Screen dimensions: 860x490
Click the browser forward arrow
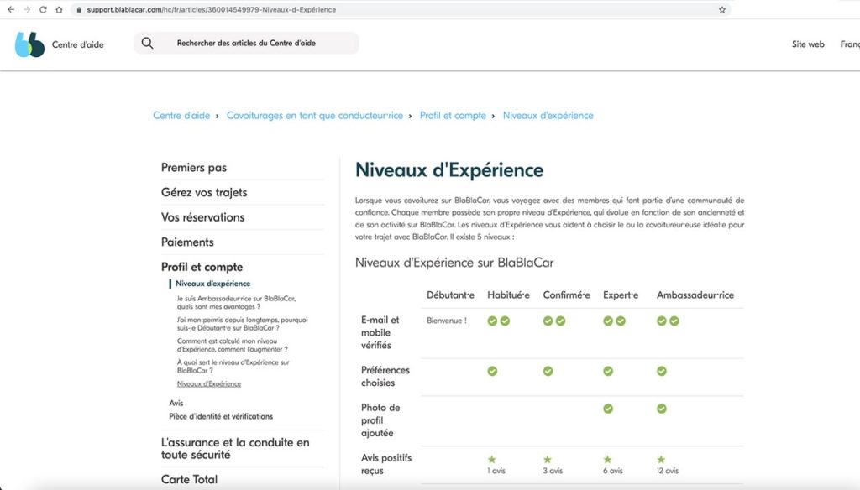(x=27, y=10)
